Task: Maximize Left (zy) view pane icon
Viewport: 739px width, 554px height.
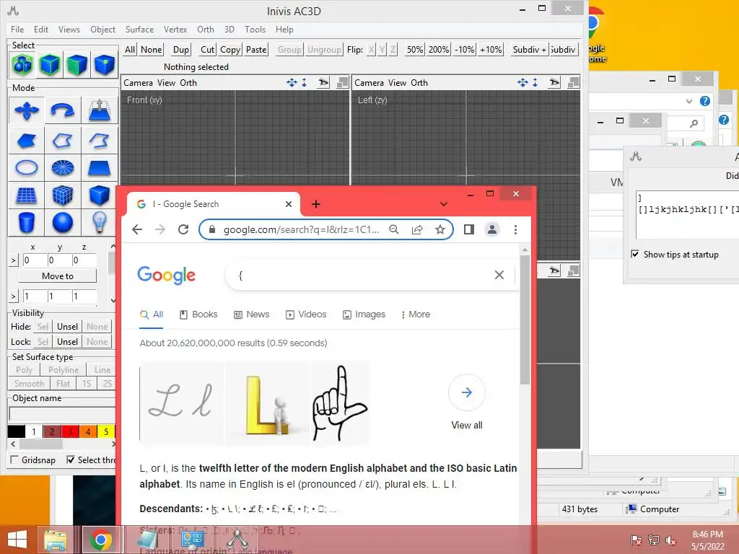Action: point(573,83)
